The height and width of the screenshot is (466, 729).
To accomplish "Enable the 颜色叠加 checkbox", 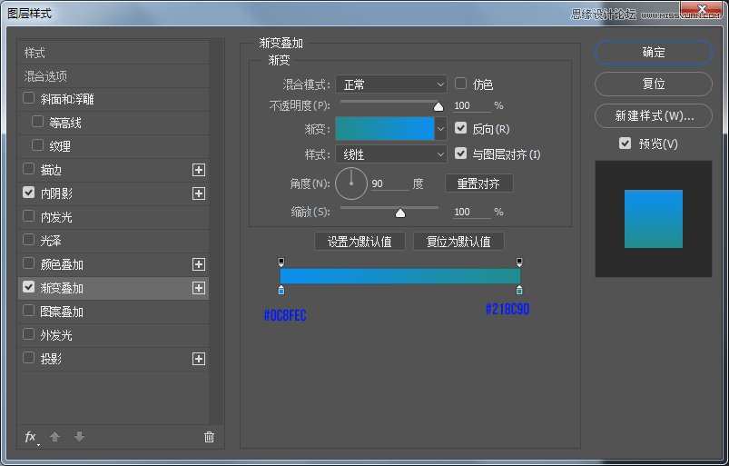I will coord(29,263).
